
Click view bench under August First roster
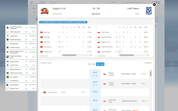click(44, 56)
